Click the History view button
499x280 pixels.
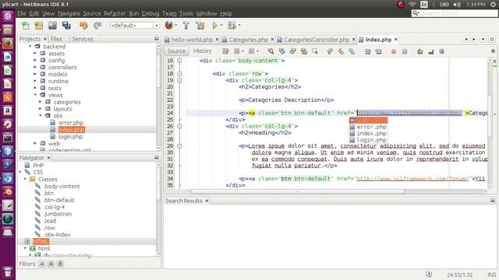pos(203,51)
